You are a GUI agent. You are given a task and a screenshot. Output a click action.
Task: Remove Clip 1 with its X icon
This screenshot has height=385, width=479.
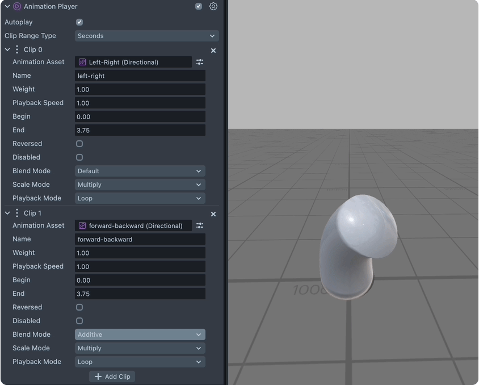click(213, 214)
